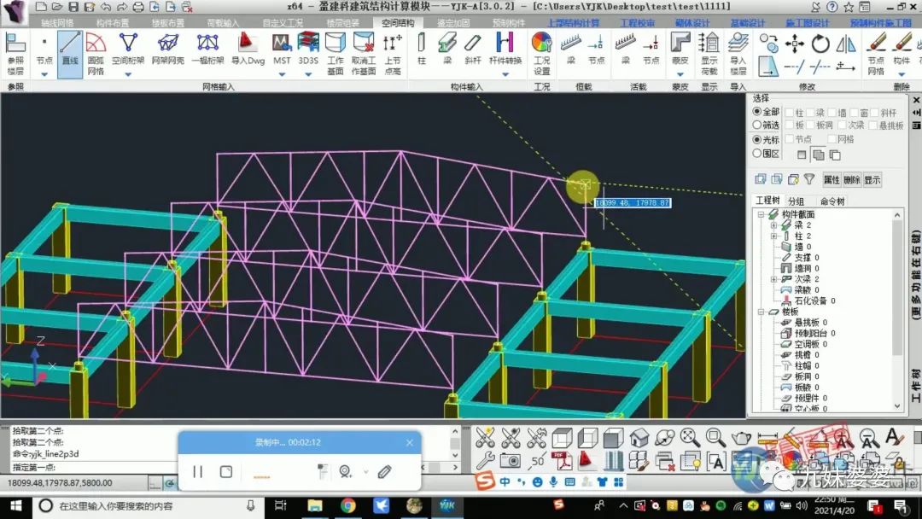Stop the screen recording with the square button
This screenshot has width=922, height=519.
(x=225, y=471)
